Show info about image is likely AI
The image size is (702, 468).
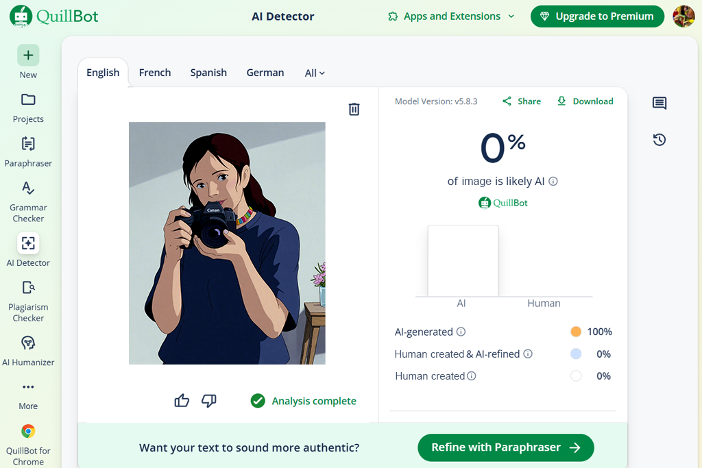553,181
